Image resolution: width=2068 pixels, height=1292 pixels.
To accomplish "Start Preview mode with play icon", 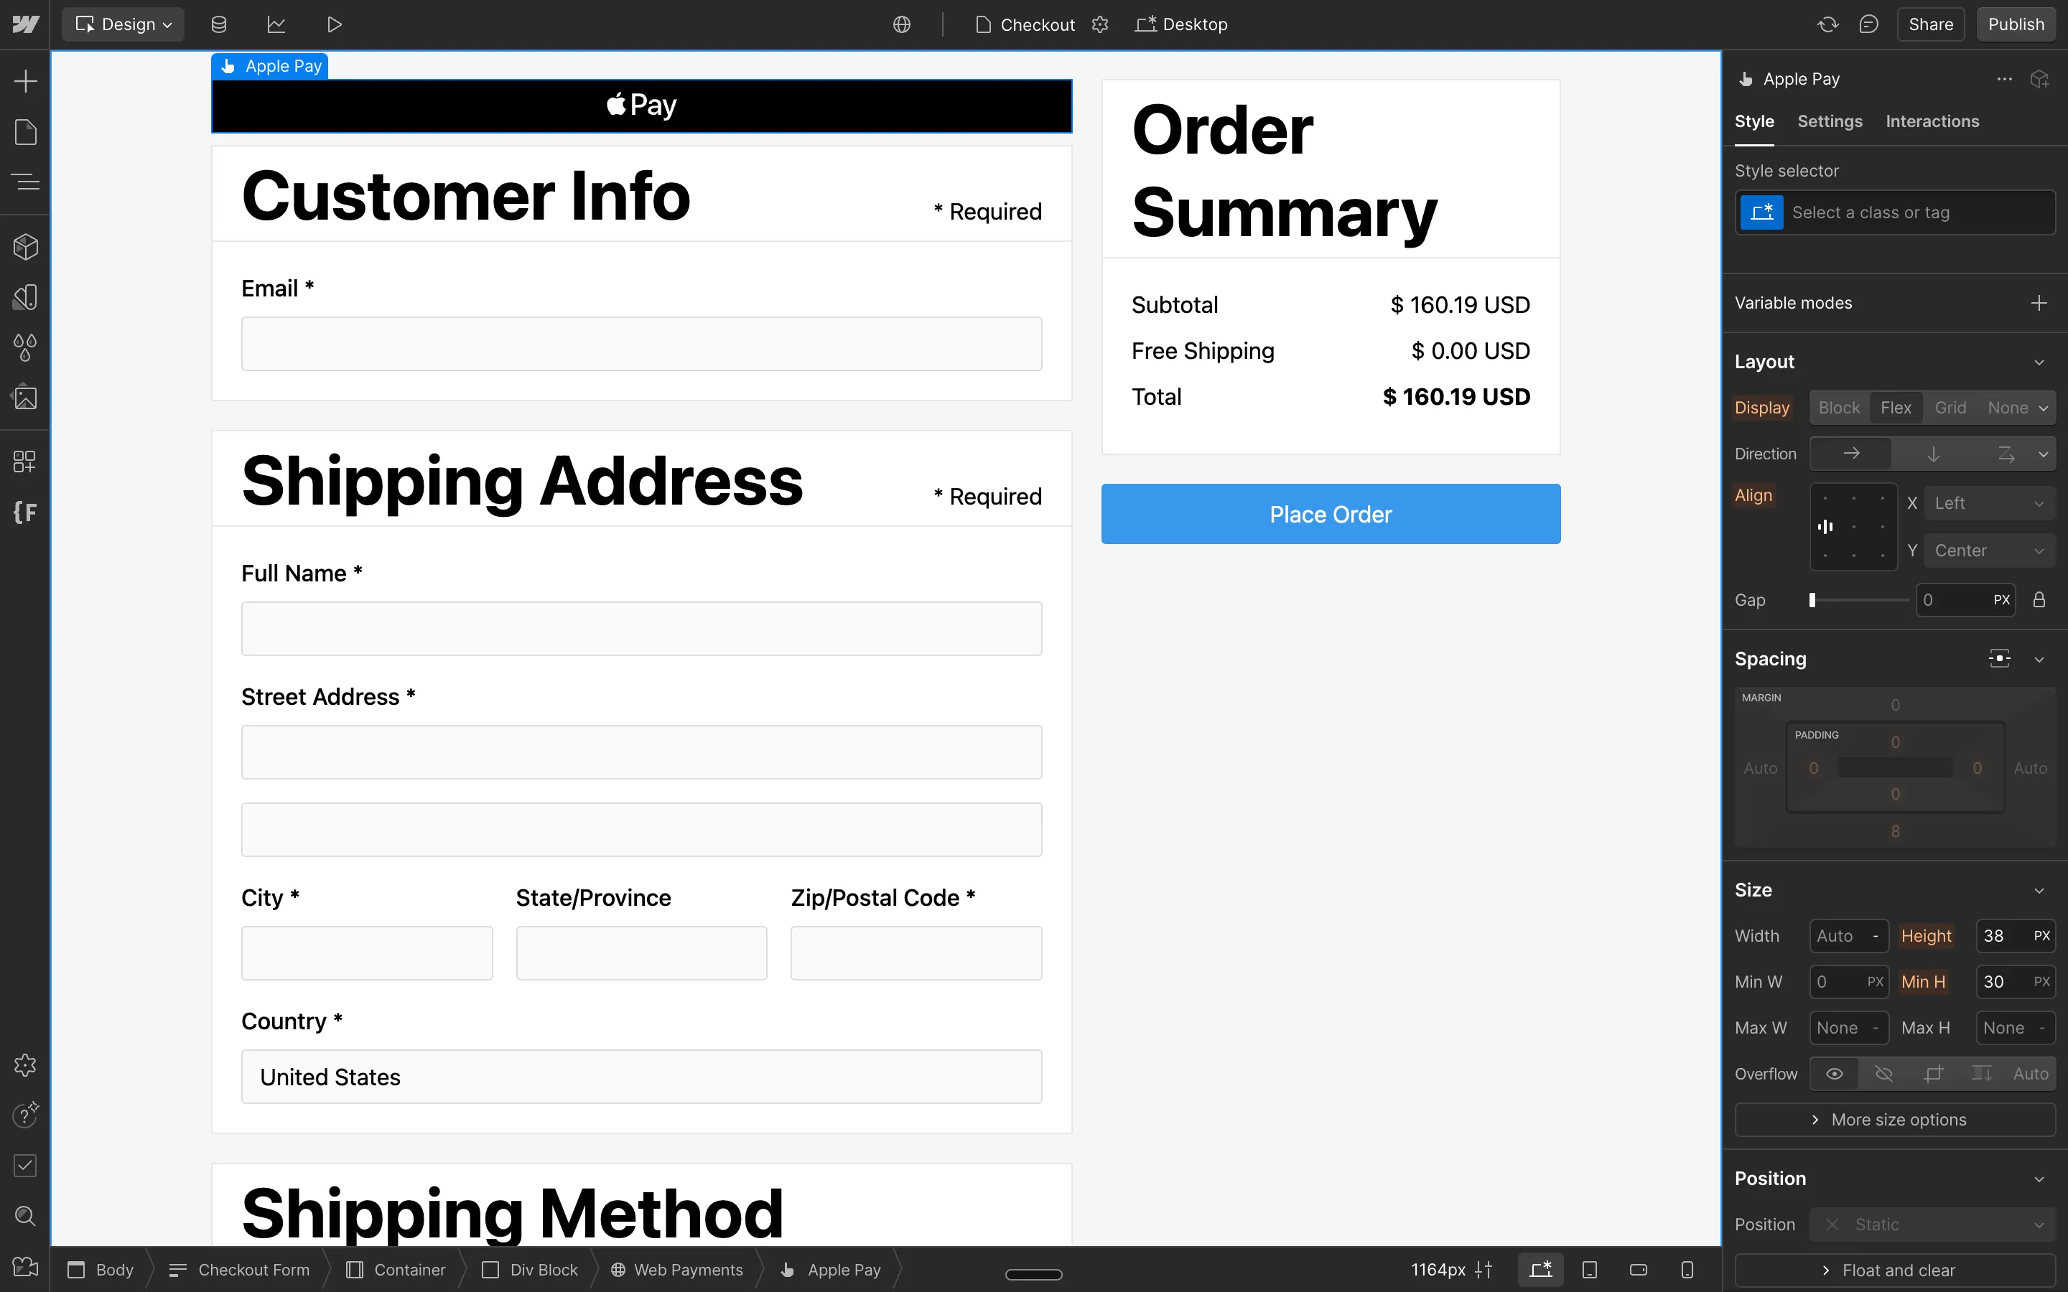I will [x=334, y=24].
